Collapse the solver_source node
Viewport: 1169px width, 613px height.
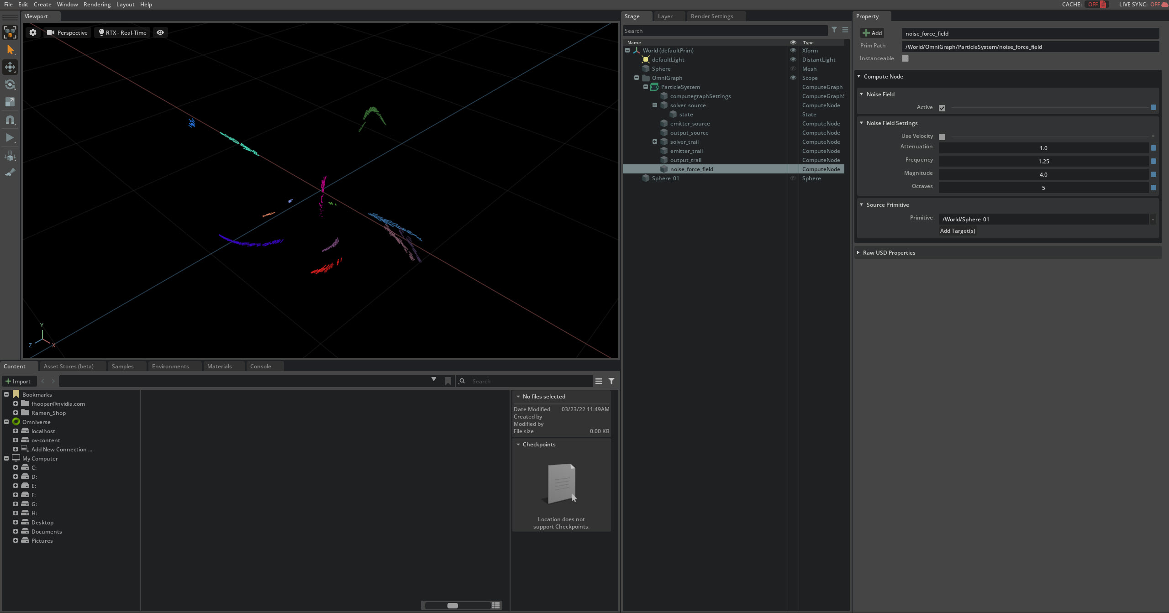point(655,105)
